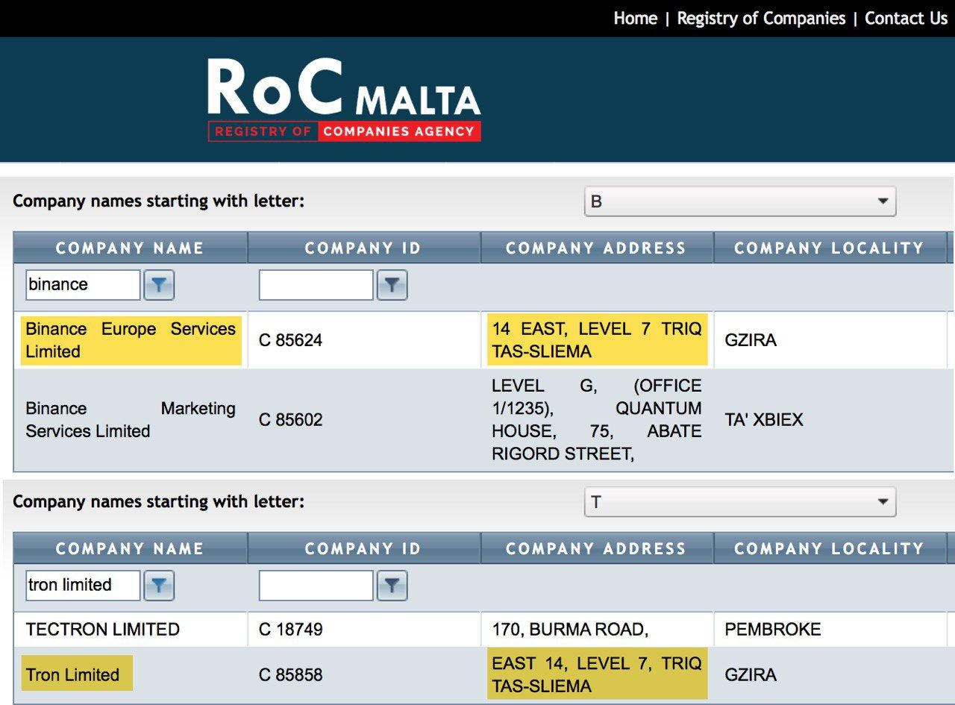The image size is (955, 705).
Task: Click the Quantum House address cell
Action: coord(597,420)
